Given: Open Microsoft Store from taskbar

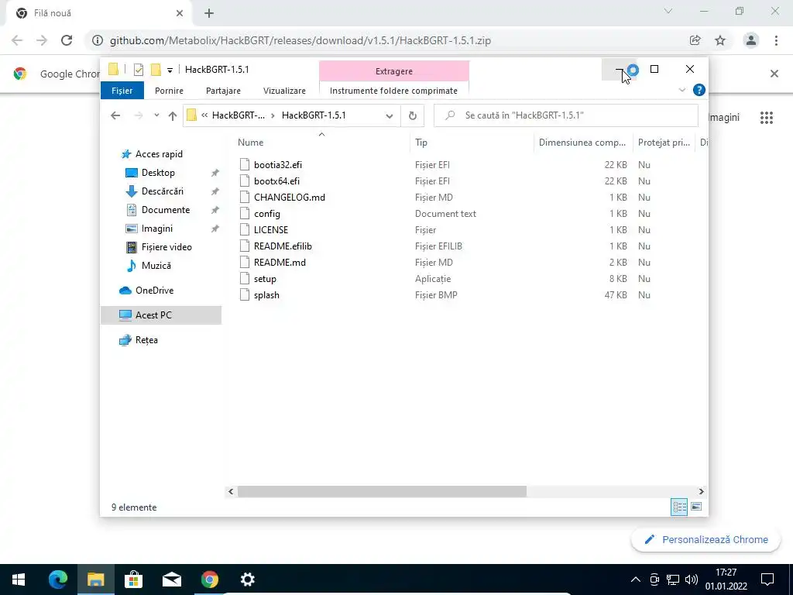Looking at the screenshot, I should (x=133, y=580).
